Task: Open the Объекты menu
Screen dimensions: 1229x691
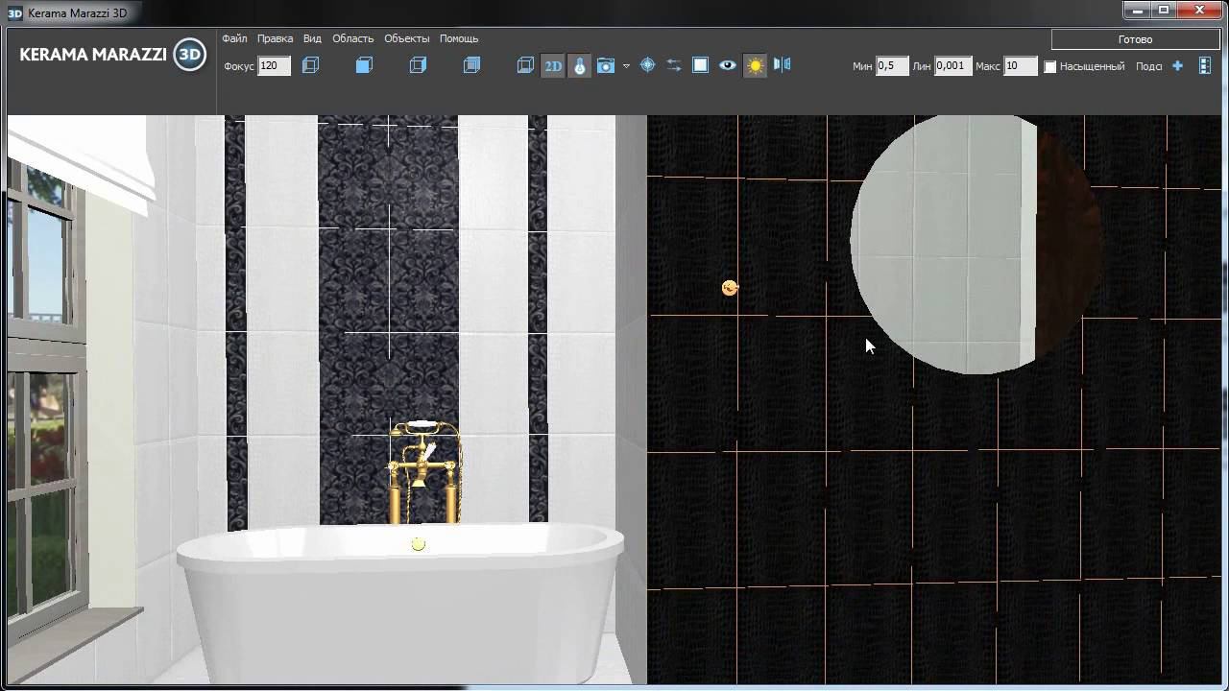Action: pos(406,38)
